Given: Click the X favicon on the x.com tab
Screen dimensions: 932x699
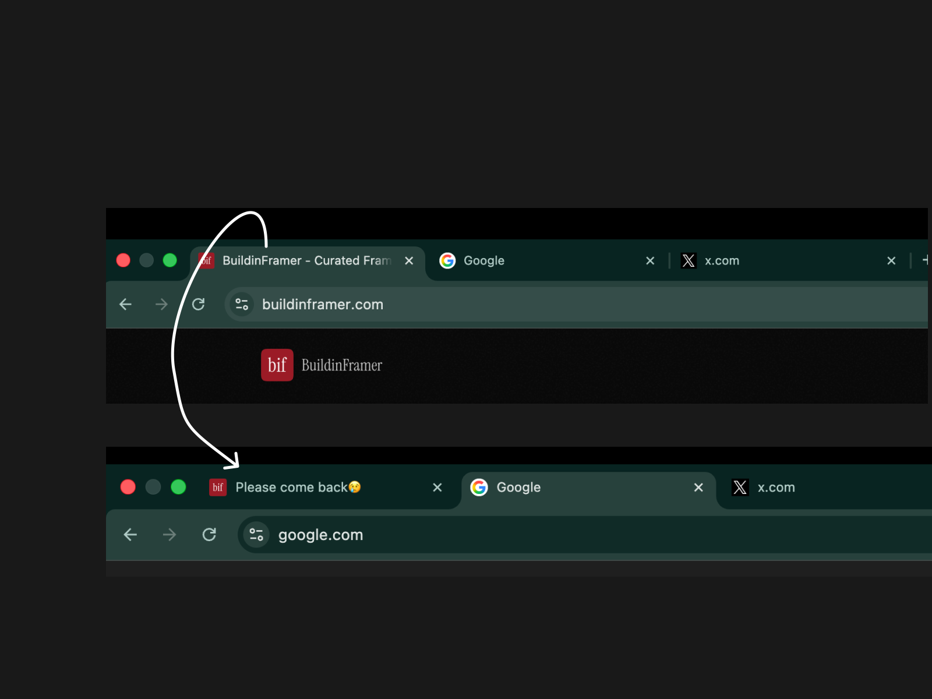Looking at the screenshot, I should tap(689, 260).
